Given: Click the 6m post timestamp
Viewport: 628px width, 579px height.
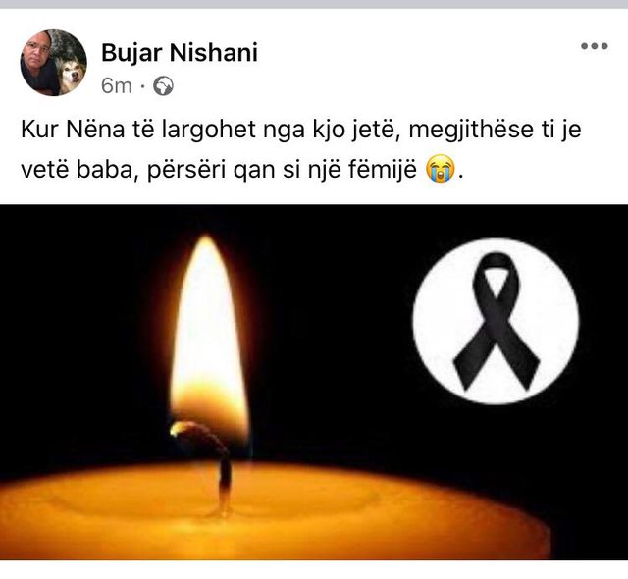Looking at the screenshot, I should [116, 85].
